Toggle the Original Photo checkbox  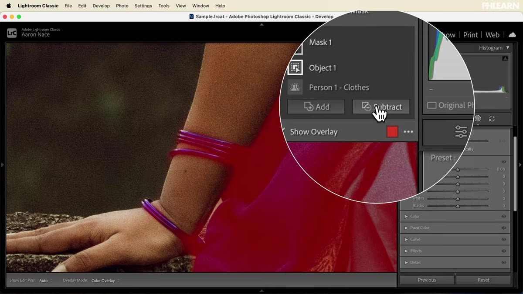point(431,106)
